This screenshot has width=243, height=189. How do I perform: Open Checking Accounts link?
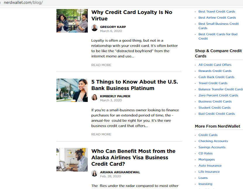213,141
